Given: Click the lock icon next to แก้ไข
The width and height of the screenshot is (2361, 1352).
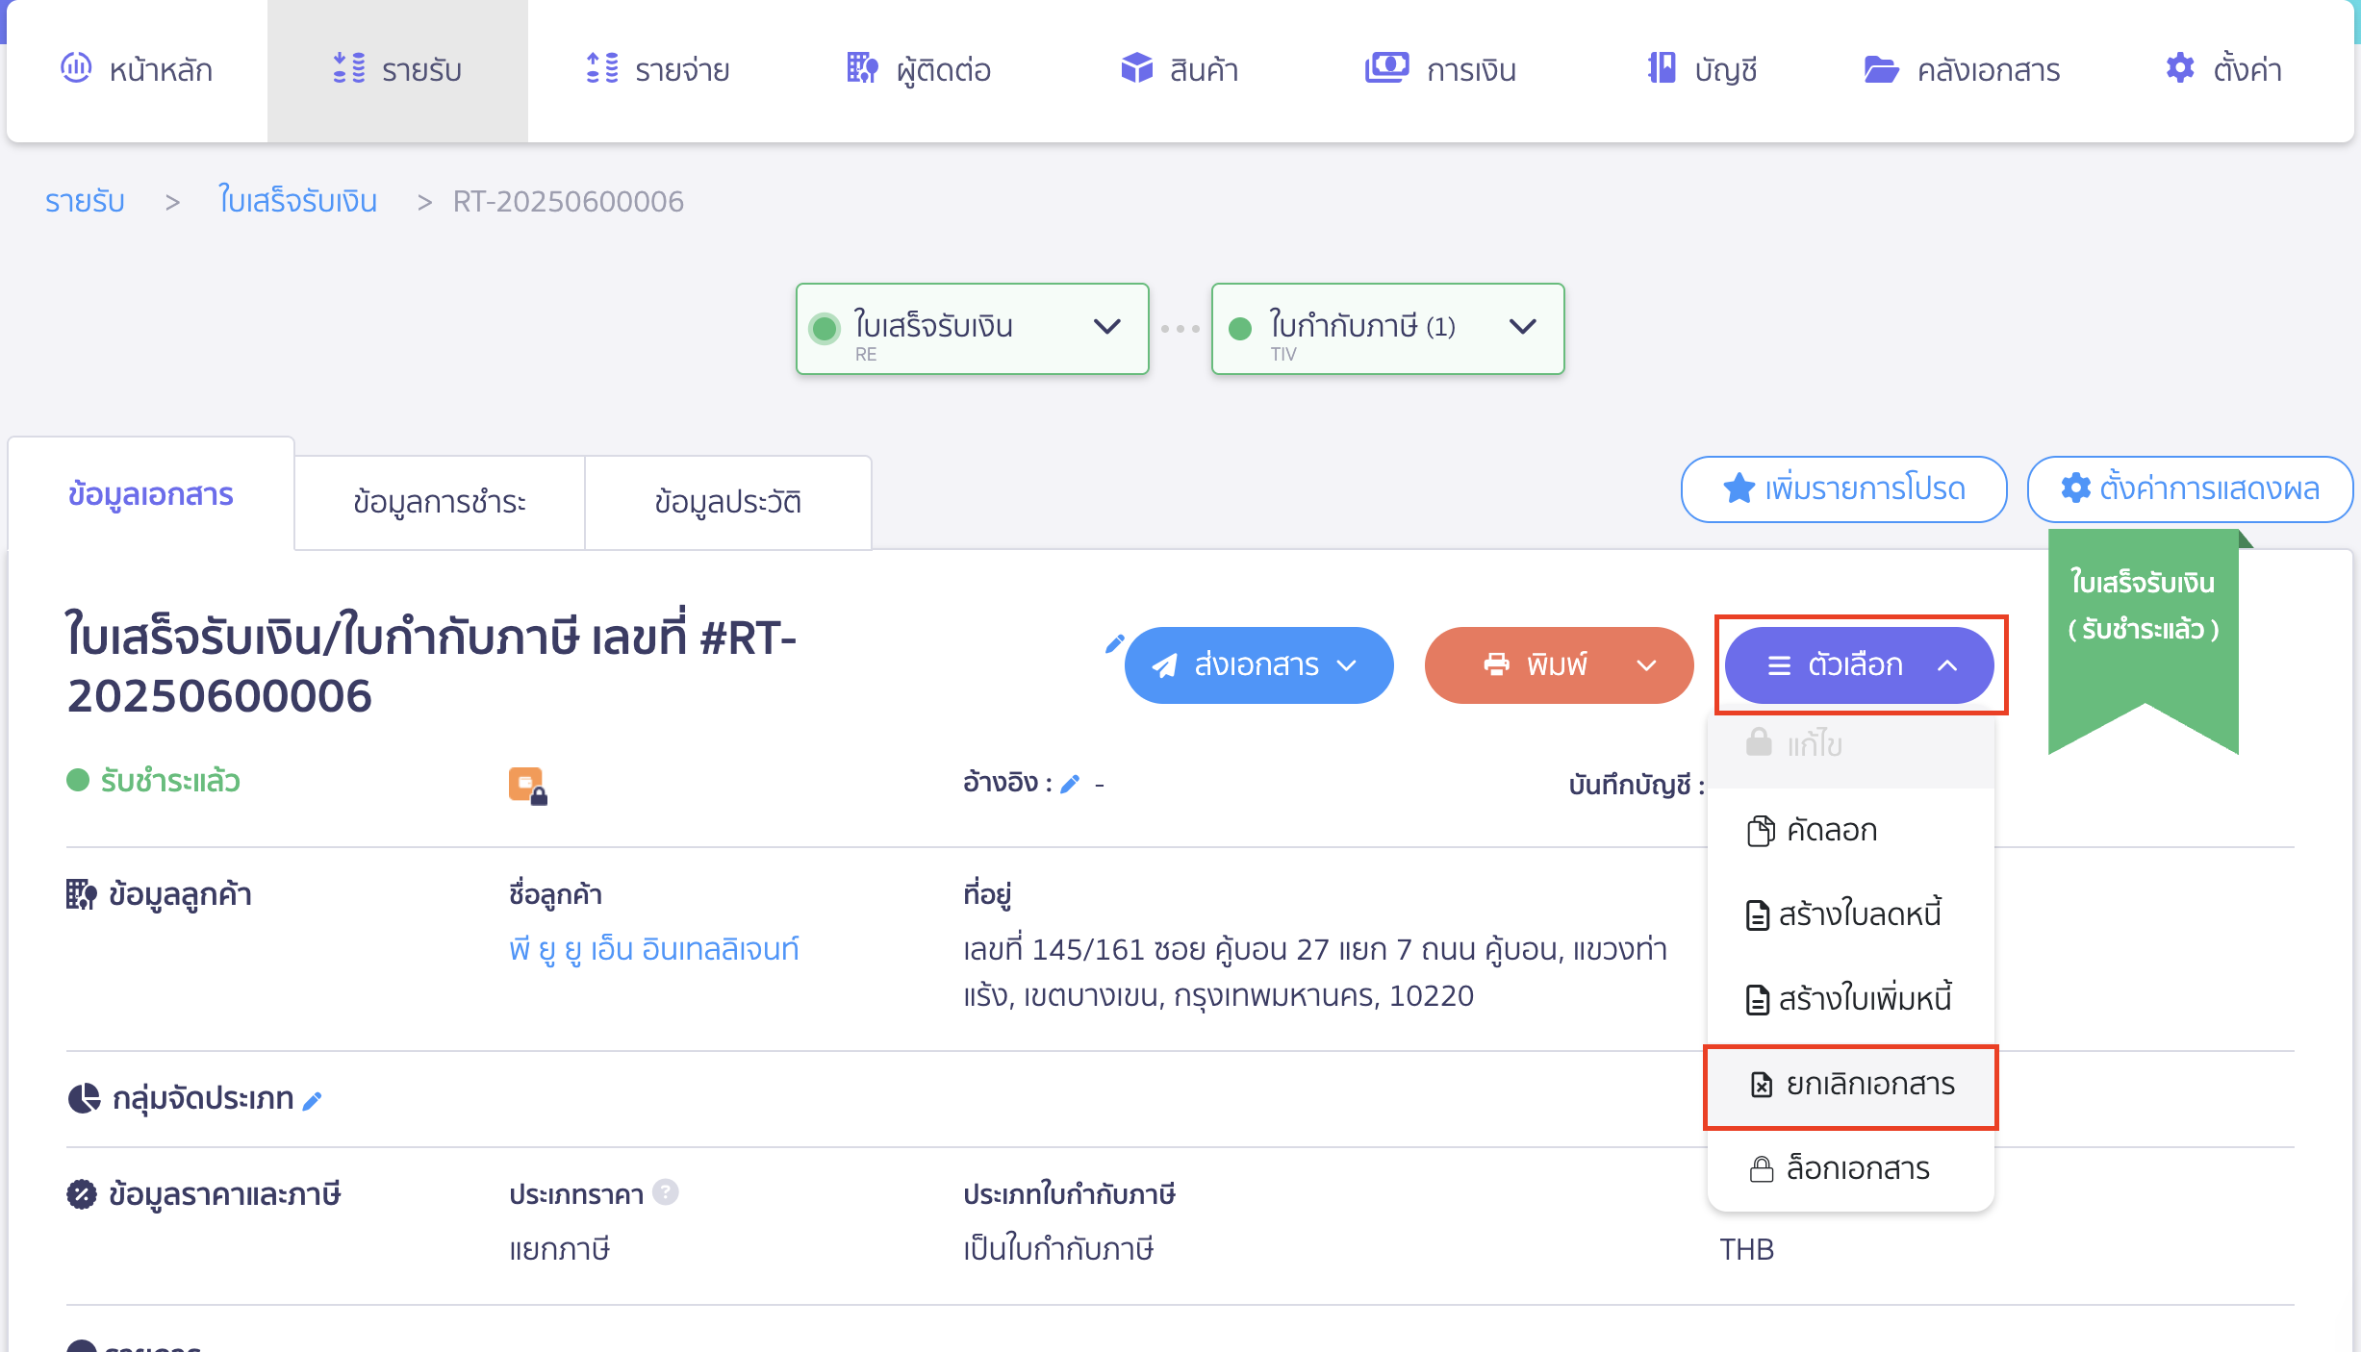Looking at the screenshot, I should point(1759,741).
